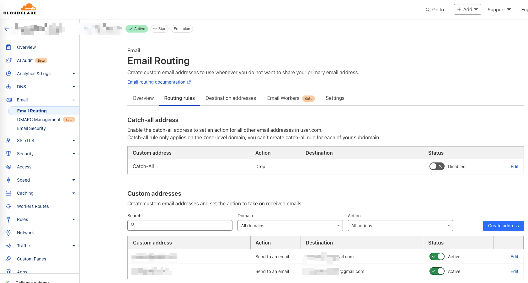Click the Access sign-in icon
Screen dimensions: 528x283
coord(8,167)
